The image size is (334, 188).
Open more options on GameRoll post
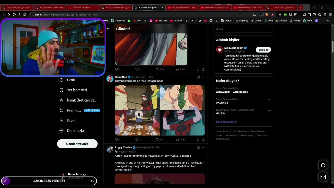(x=203, y=77)
